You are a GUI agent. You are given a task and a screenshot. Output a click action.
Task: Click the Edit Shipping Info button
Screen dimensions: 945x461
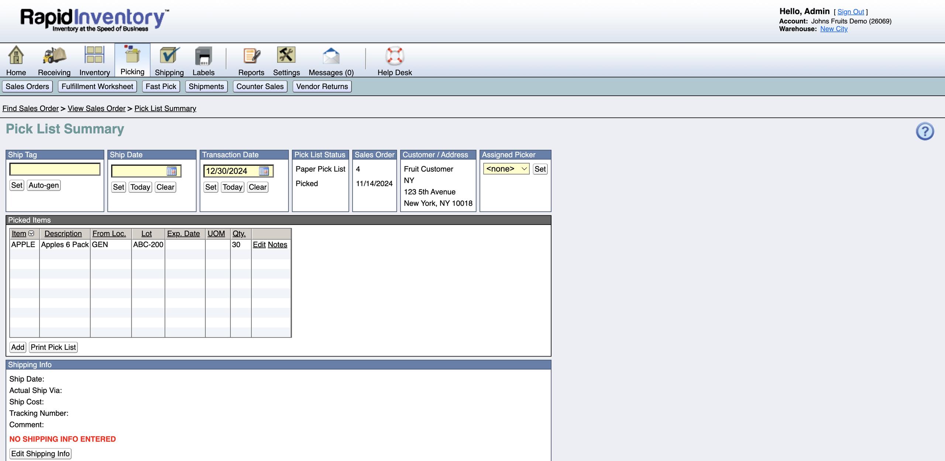(40, 454)
